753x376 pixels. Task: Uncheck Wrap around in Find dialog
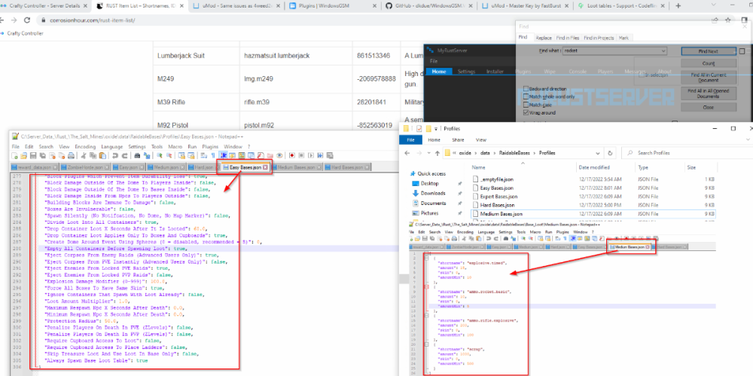click(x=526, y=112)
